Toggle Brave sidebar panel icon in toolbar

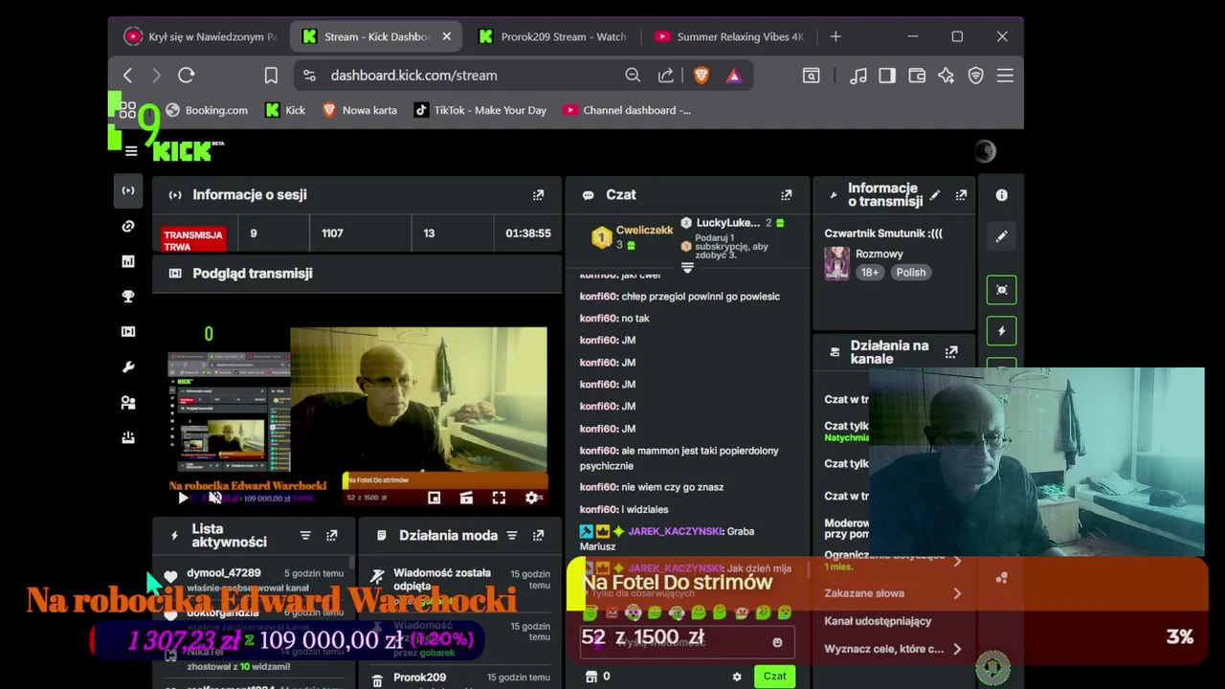pyautogui.click(x=887, y=76)
